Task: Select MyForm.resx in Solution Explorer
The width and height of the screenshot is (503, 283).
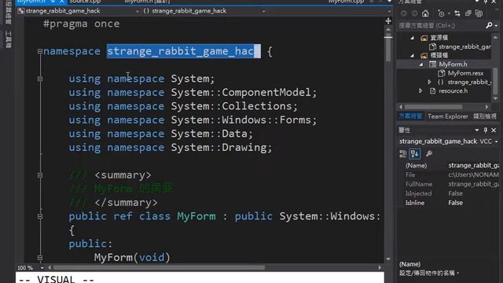Action: click(465, 73)
